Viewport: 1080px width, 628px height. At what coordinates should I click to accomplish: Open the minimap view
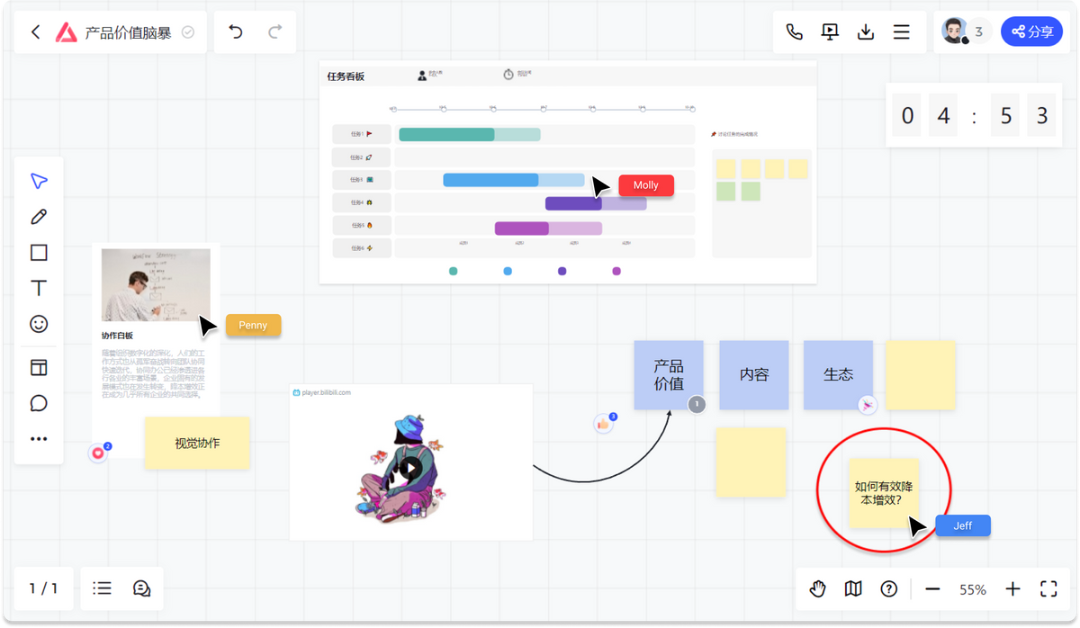click(853, 588)
